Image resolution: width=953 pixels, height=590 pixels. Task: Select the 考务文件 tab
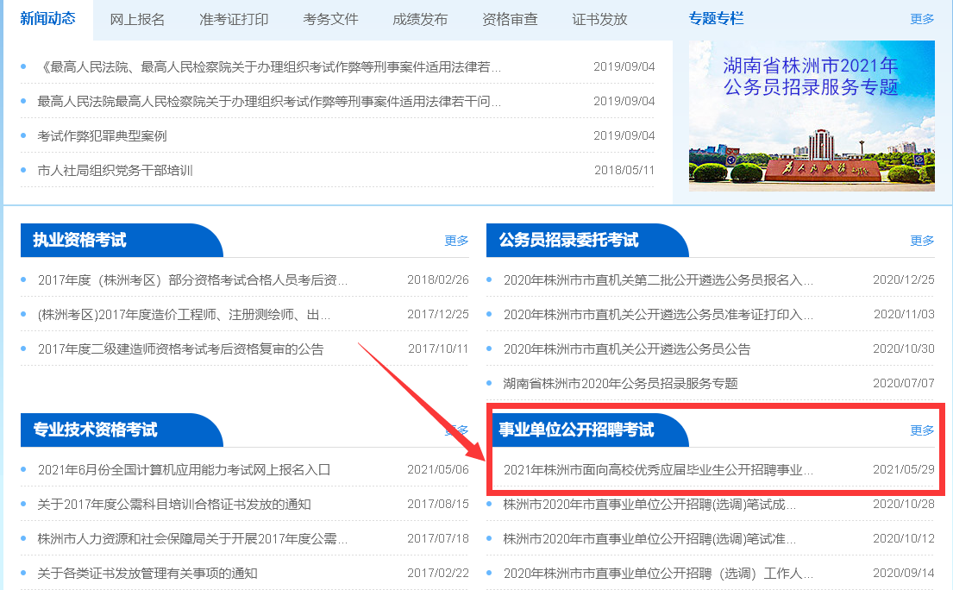click(330, 19)
